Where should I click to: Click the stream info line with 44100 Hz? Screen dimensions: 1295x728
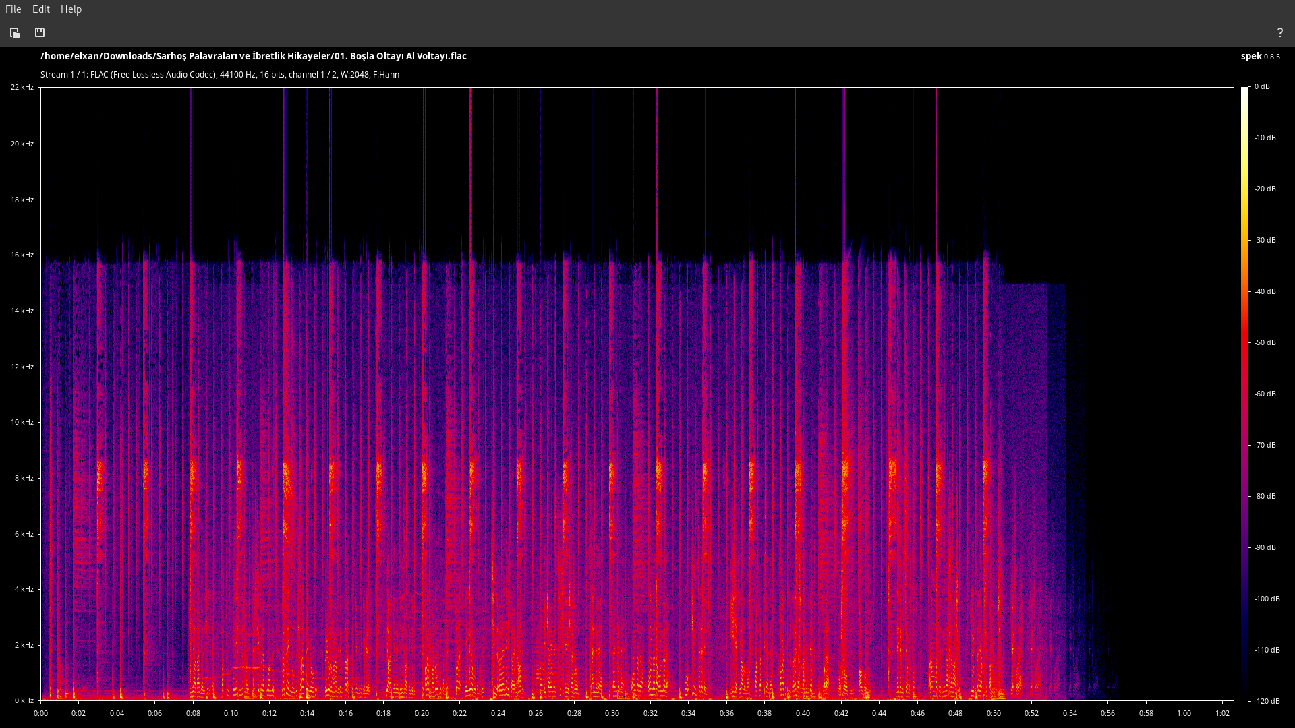point(220,75)
